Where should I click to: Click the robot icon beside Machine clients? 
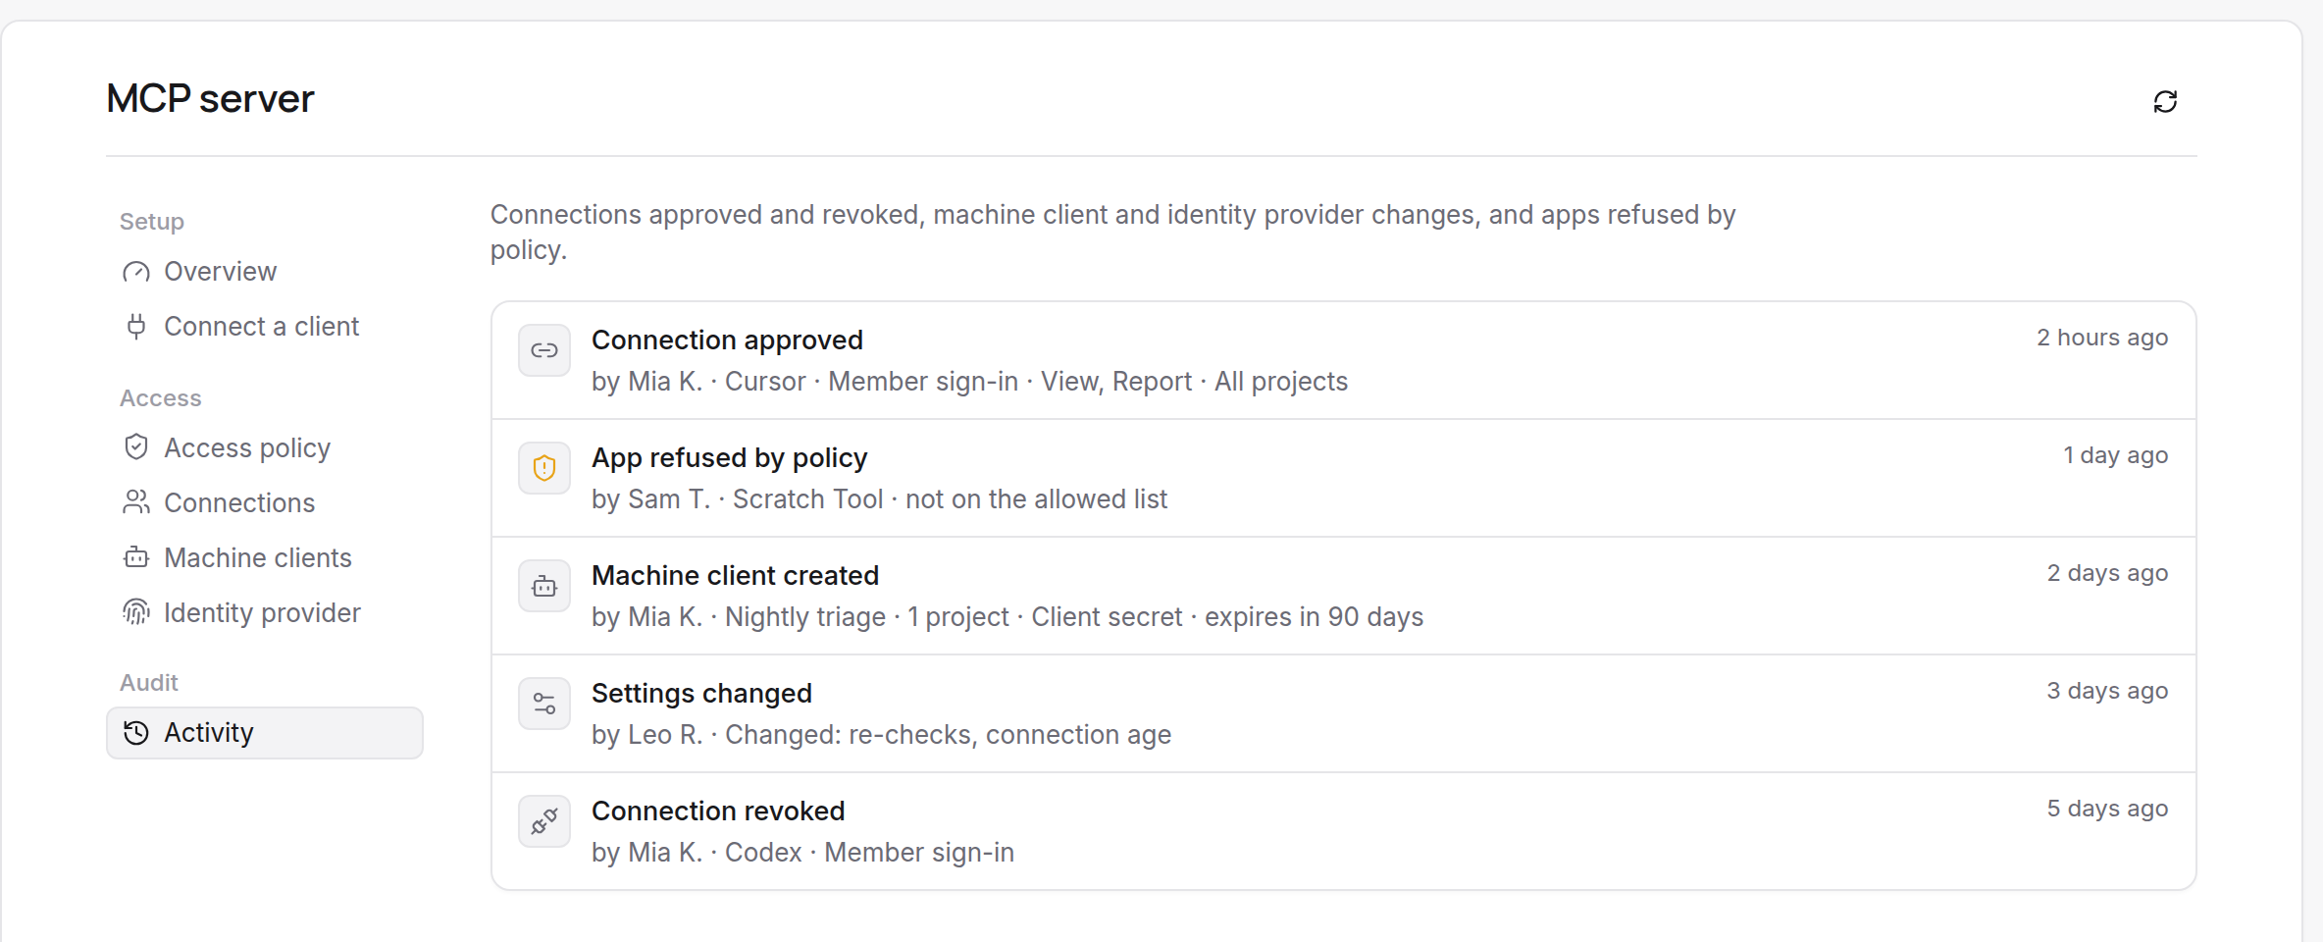(136, 557)
